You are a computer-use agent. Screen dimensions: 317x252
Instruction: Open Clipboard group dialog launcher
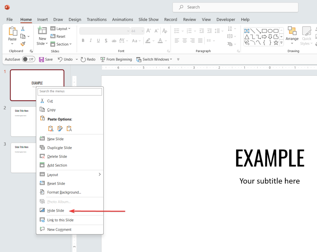(x=31, y=51)
